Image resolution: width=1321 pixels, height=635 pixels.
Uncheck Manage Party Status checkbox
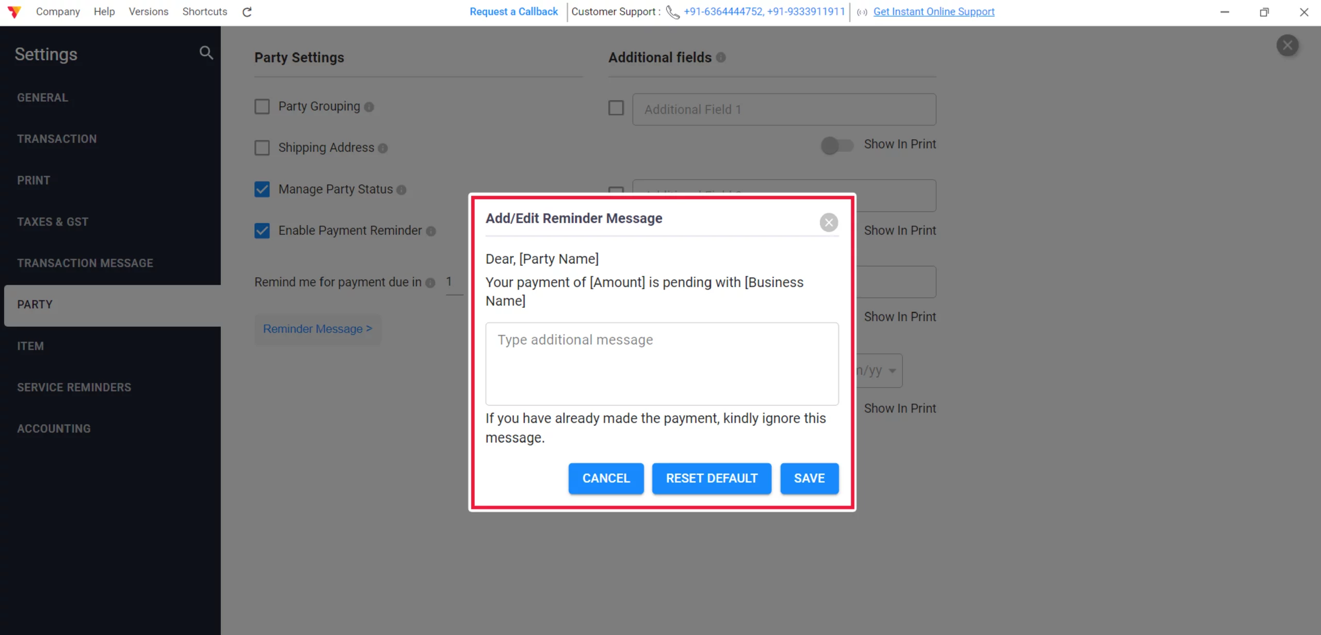click(x=262, y=189)
